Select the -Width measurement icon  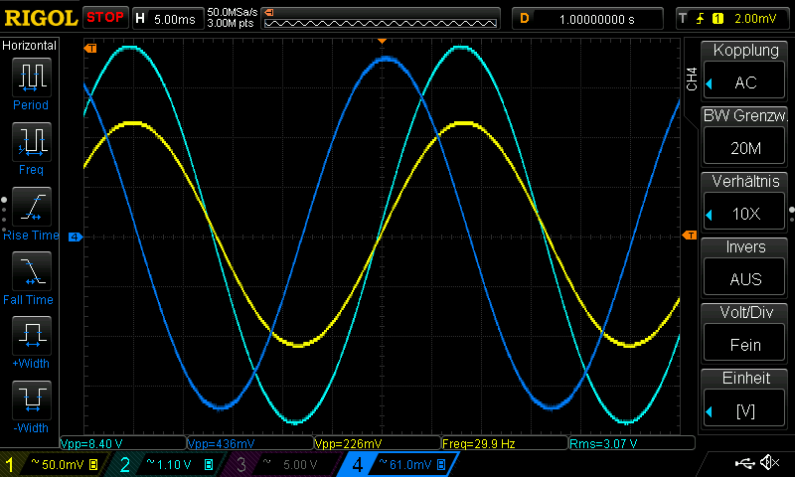pos(32,399)
